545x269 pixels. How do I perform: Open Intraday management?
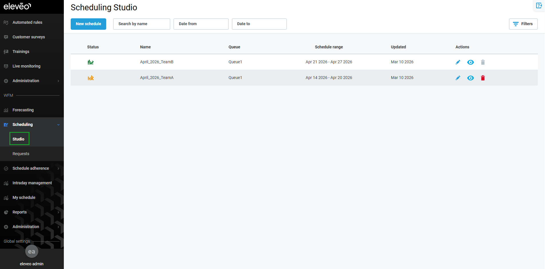point(32,183)
